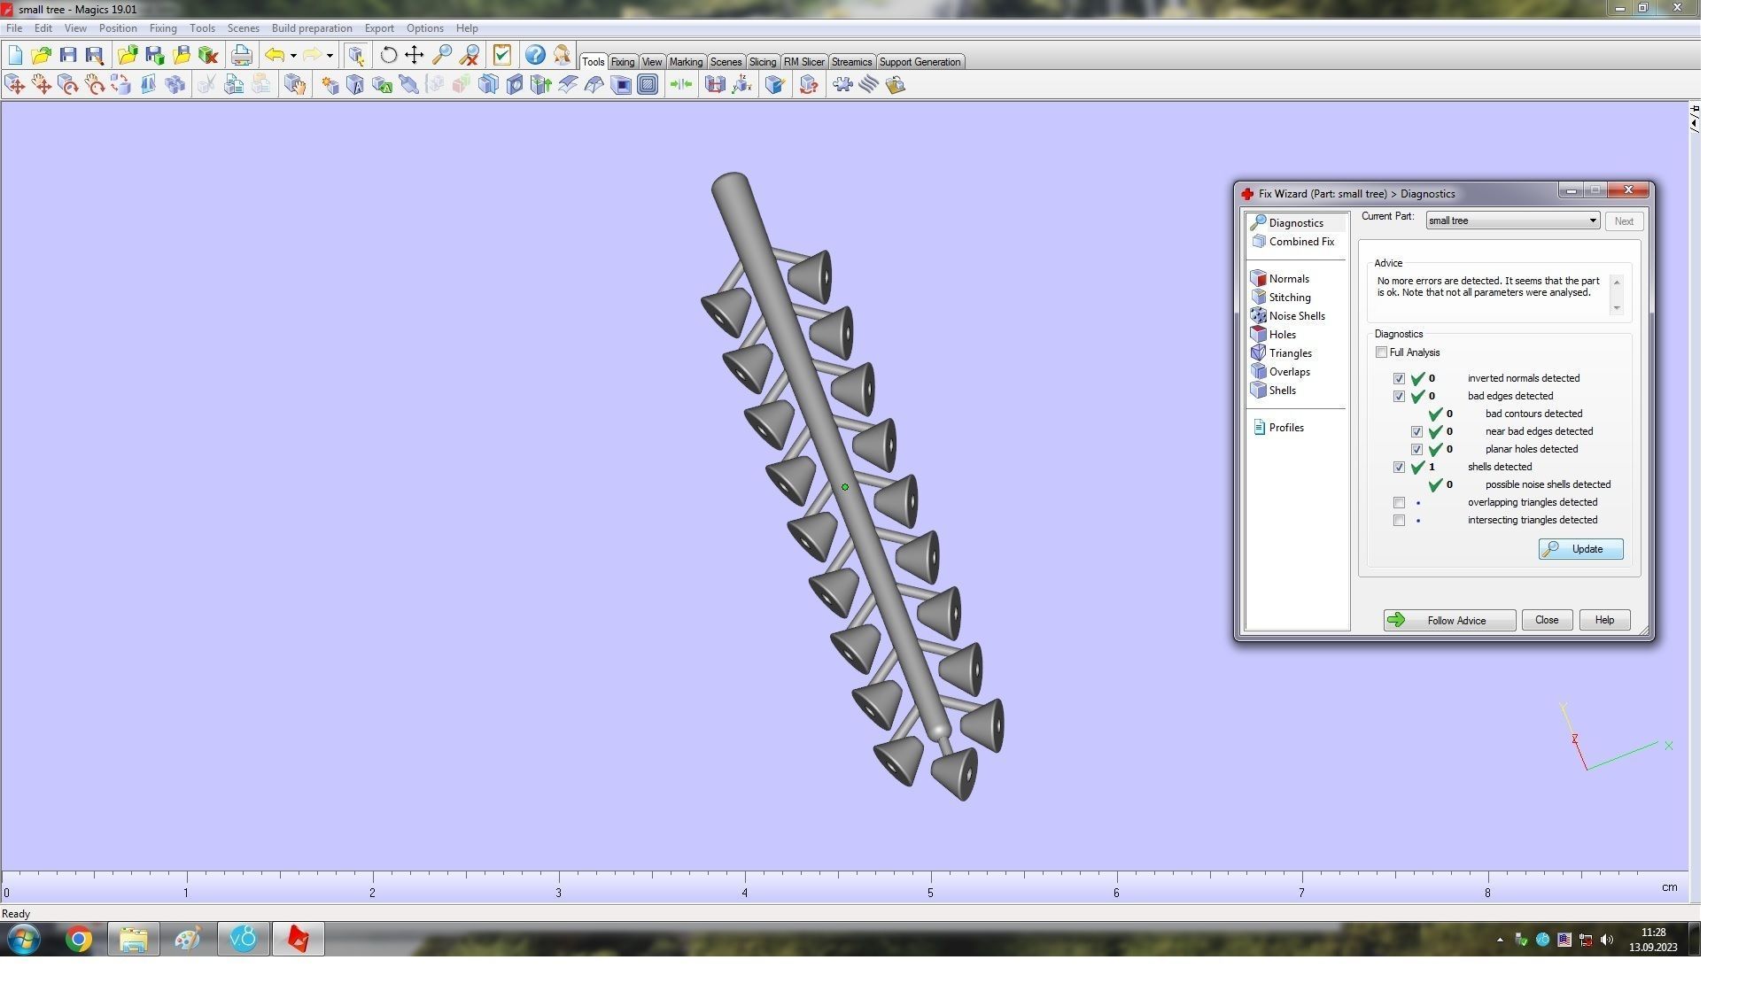Open the Redo history dropdown arrow

click(x=330, y=56)
